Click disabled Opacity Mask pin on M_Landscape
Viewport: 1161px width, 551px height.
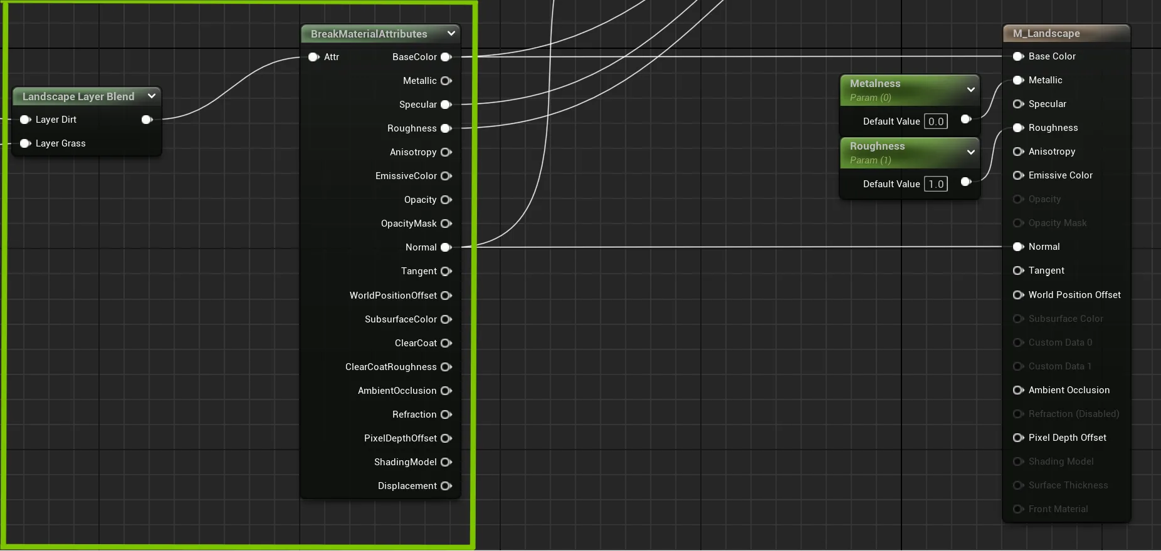click(x=1019, y=223)
